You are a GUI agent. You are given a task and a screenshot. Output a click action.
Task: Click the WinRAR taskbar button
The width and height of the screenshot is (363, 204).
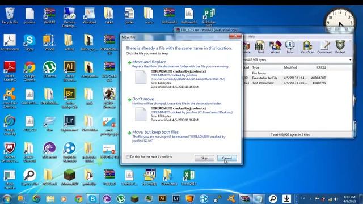click(x=244, y=199)
